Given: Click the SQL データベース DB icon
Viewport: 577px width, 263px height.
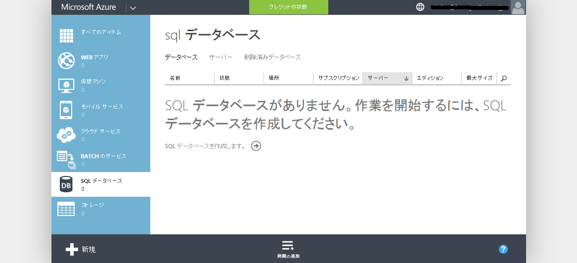Looking at the screenshot, I should pos(66,184).
